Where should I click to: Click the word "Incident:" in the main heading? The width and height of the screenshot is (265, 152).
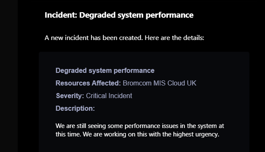pyautogui.click(x=61, y=15)
